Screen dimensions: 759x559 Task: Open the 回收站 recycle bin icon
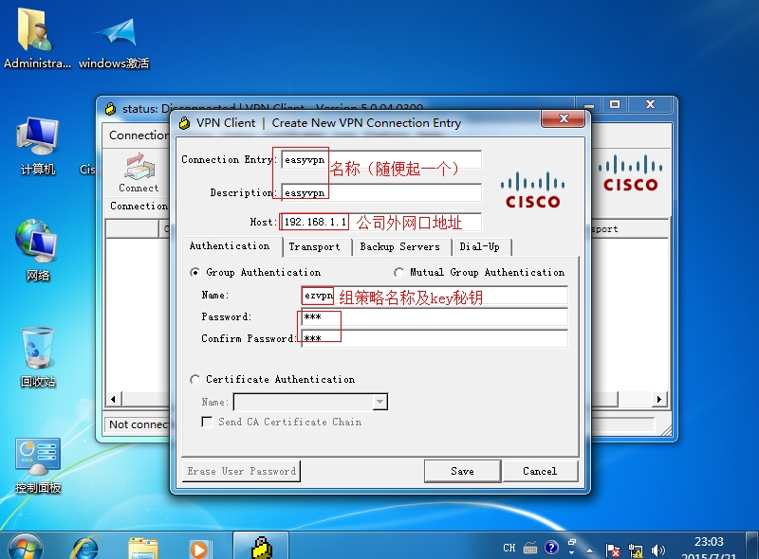(37, 357)
